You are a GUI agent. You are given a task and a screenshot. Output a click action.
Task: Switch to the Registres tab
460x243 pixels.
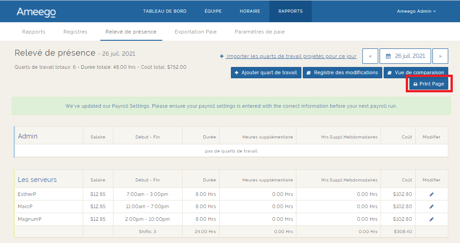pos(75,32)
